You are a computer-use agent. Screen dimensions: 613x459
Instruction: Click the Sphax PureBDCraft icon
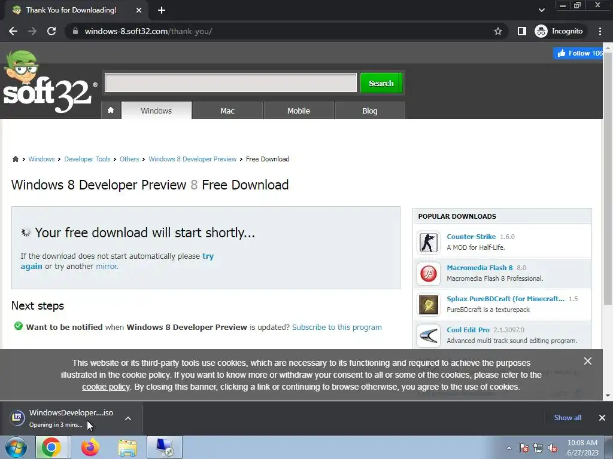pos(429,304)
